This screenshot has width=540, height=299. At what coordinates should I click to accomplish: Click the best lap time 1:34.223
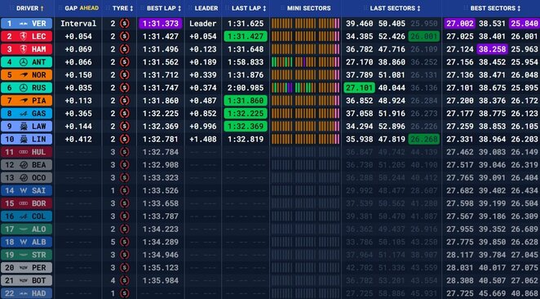(161, 229)
